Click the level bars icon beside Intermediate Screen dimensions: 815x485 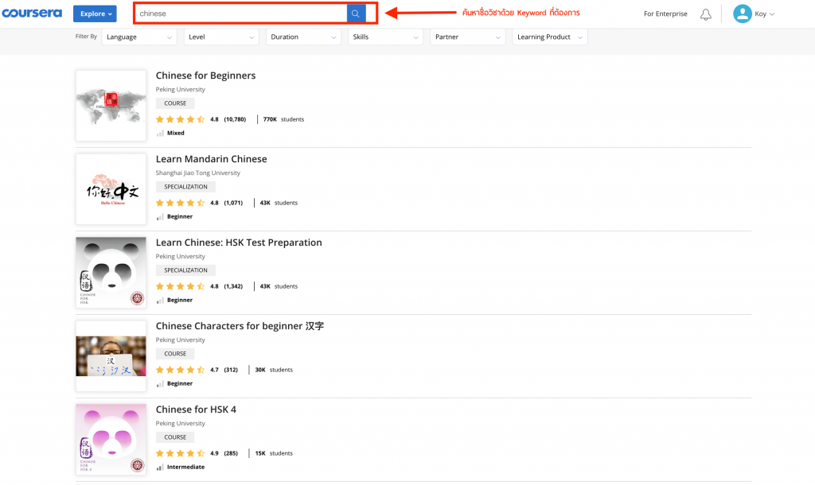[x=160, y=468]
